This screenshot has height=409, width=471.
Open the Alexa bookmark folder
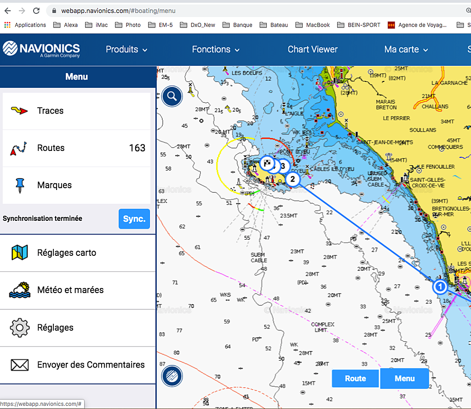tap(65, 25)
